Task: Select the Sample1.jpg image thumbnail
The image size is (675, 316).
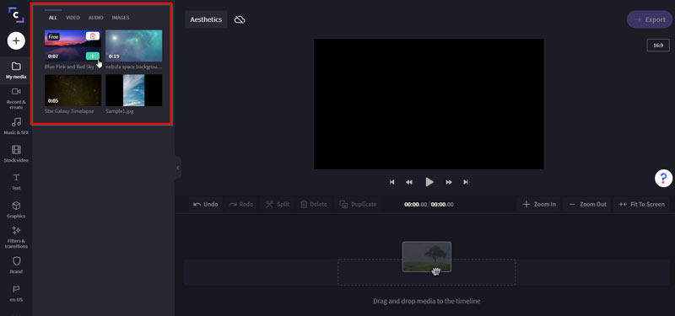Action: point(134,90)
